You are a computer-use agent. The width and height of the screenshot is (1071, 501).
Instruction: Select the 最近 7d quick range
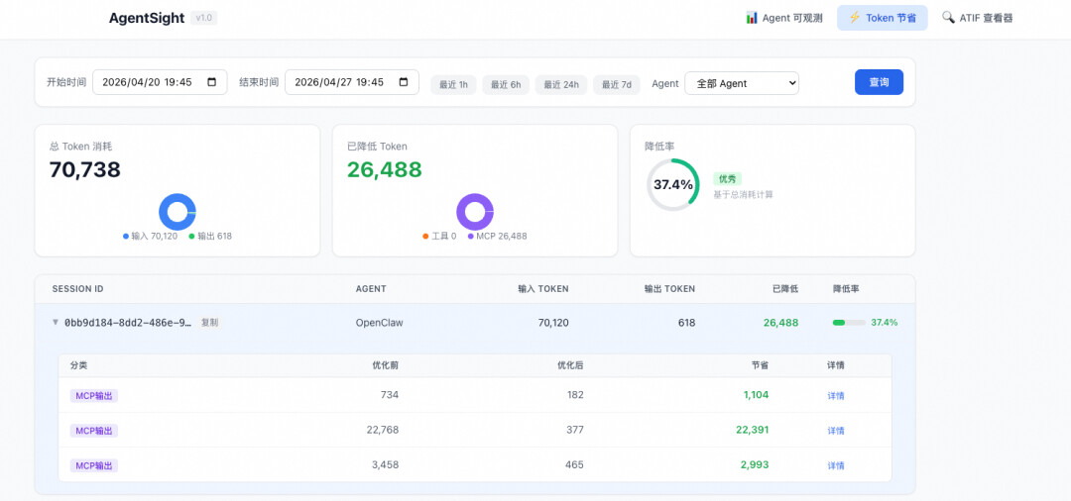coord(617,84)
